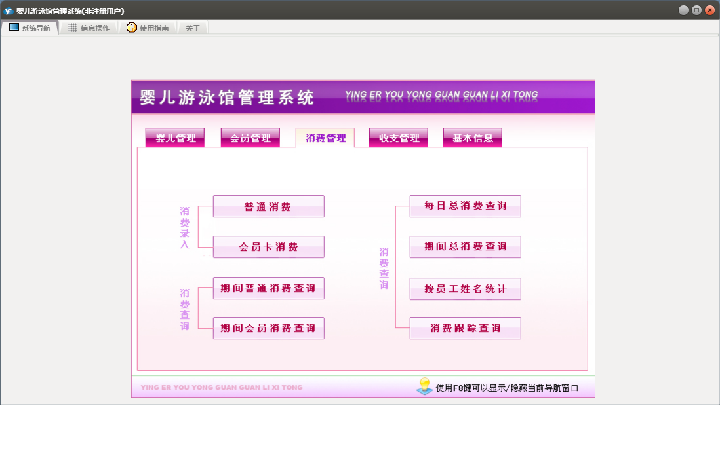Click the app icon in title bar
Image resolution: width=720 pixels, height=467 pixels.
[x=9, y=10]
